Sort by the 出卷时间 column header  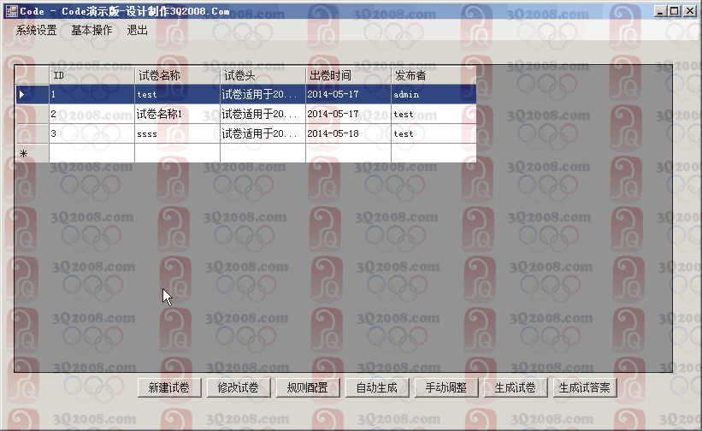tap(348, 75)
